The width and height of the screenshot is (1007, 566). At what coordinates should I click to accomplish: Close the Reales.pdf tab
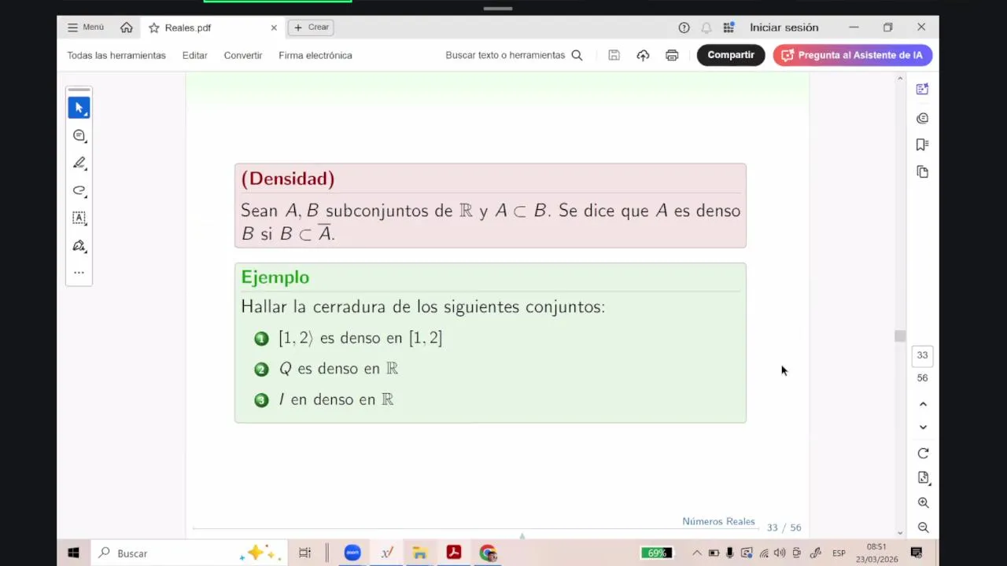pyautogui.click(x=274, y=28)
